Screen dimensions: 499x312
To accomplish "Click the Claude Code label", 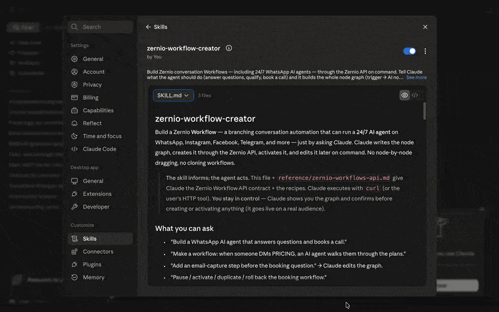I will click(x=99, y=149).
